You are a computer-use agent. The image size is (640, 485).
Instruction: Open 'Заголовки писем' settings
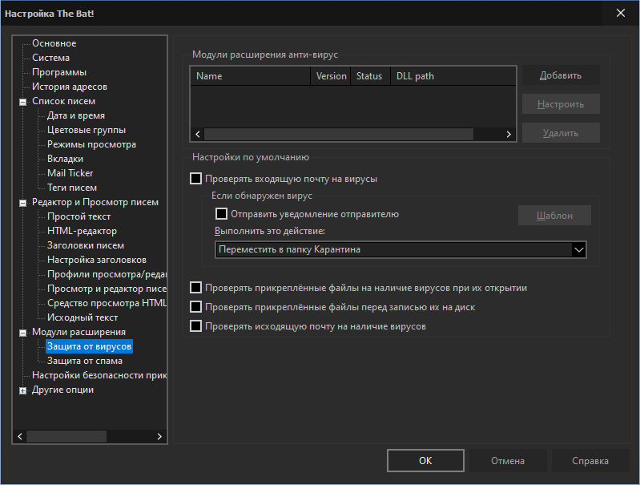point(86,245)
